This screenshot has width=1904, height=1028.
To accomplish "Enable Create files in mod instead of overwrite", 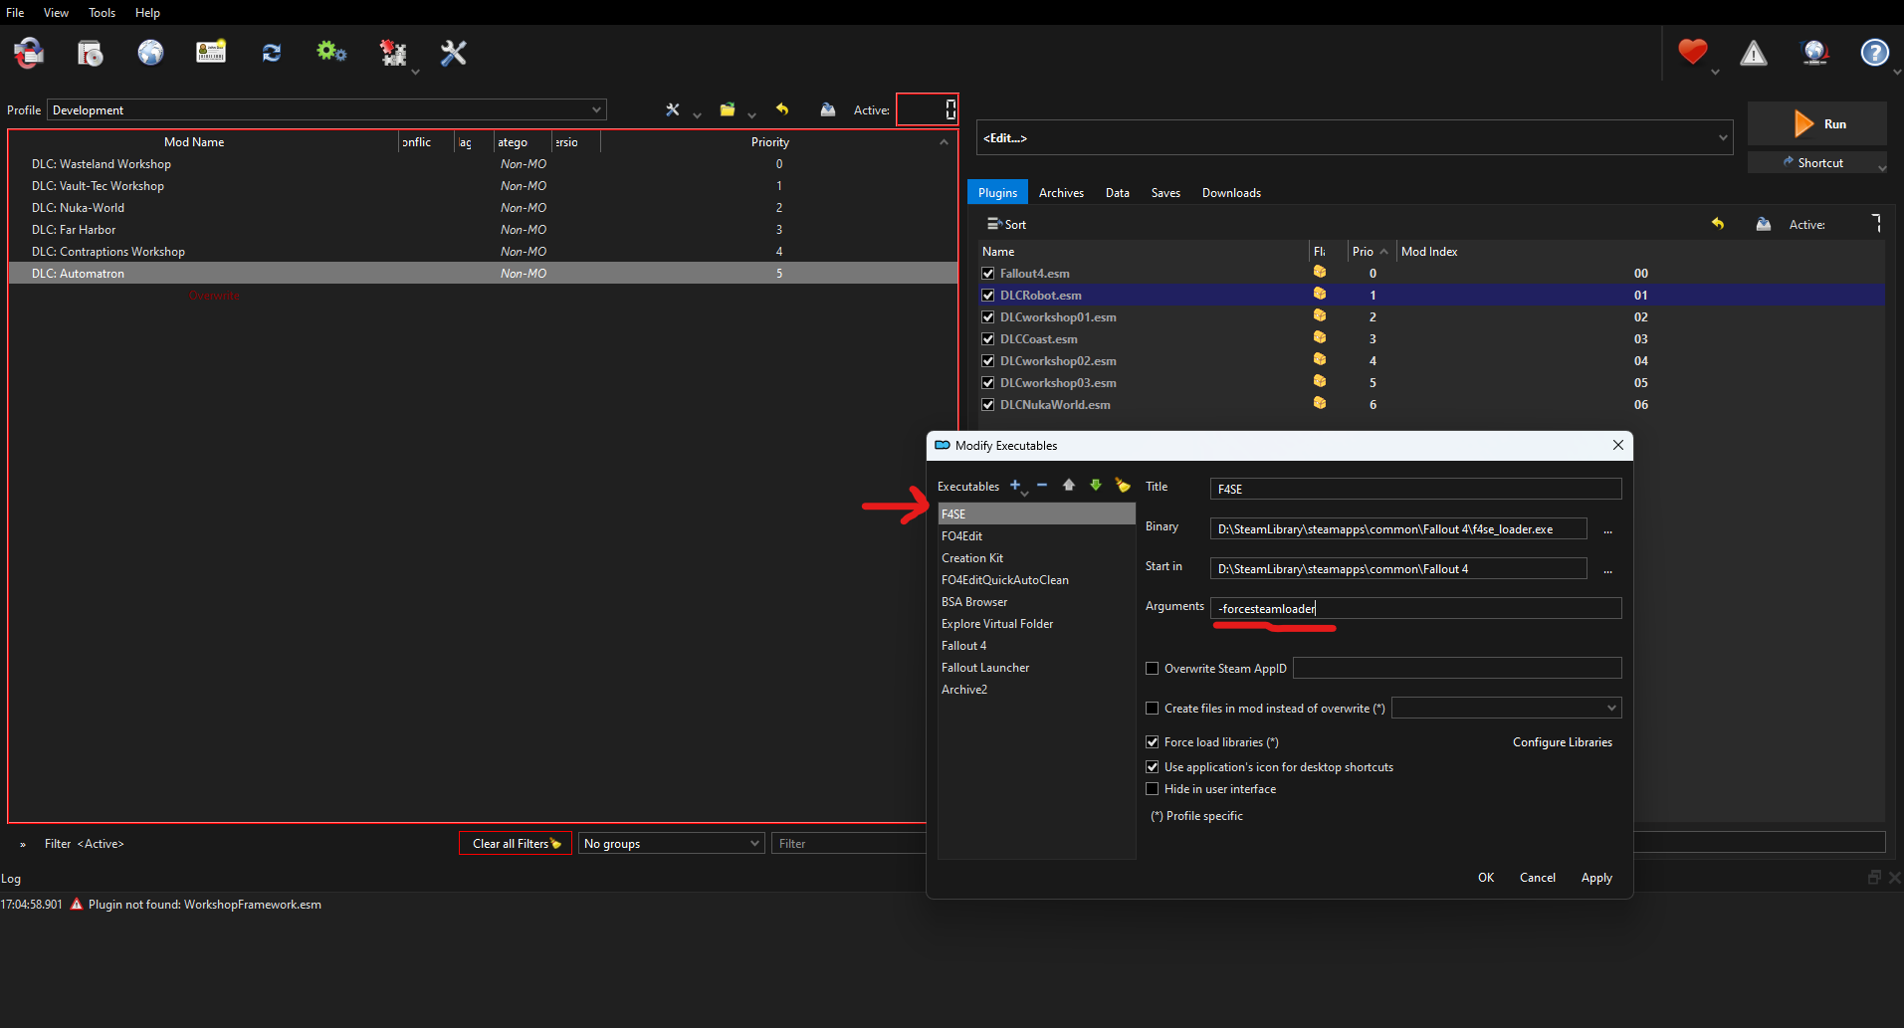I will tap(1153, 709).
